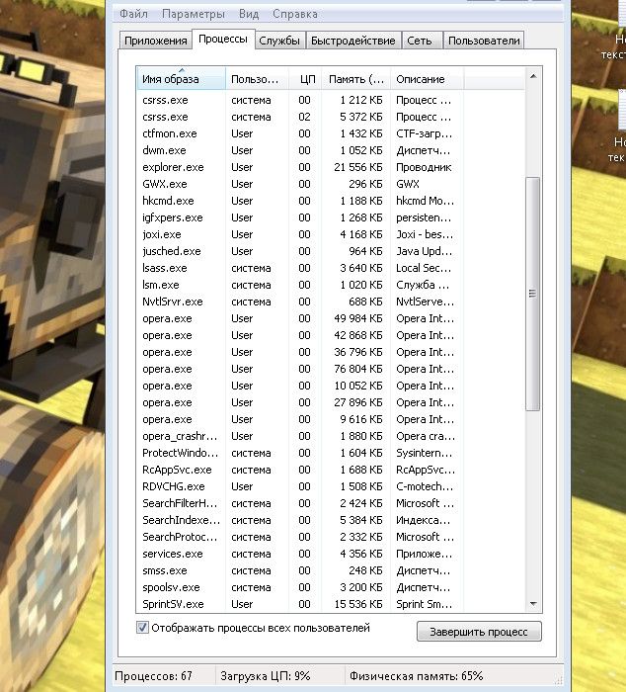Click Физическая память: 65% status entry
The image size is (626, 692).
point(416,676)
